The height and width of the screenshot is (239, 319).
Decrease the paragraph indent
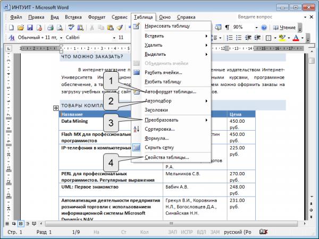tap(248, 38)
